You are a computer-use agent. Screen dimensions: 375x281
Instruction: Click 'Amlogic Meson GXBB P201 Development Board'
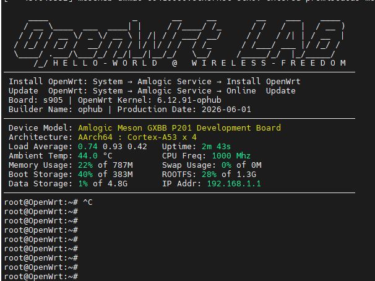pyautogui.click(x=179, y=128)
